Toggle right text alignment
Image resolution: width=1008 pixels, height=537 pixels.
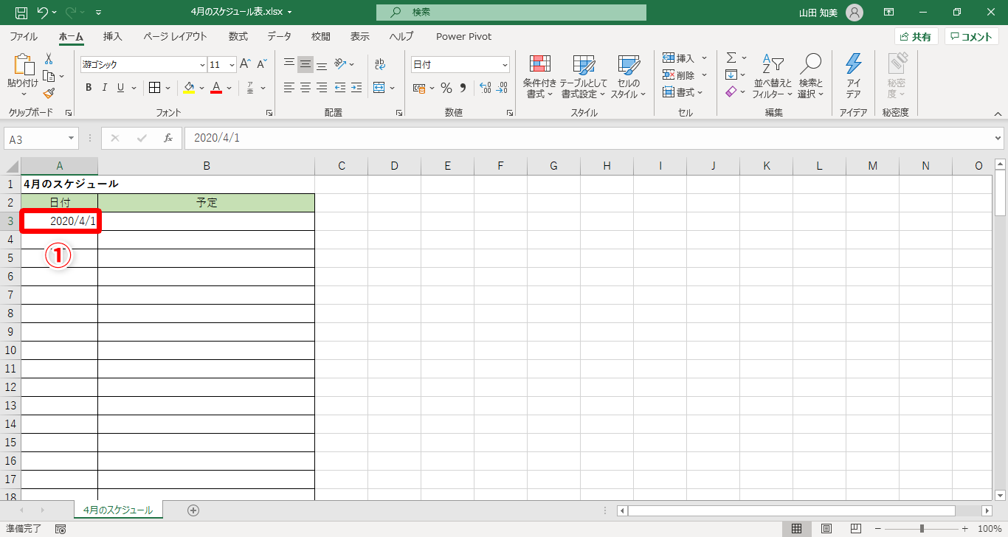tap(322, 88)
